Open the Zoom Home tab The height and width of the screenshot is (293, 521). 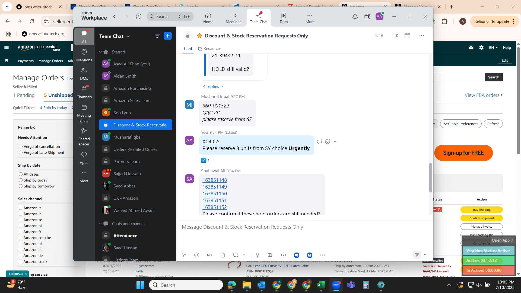coord(208,18)
